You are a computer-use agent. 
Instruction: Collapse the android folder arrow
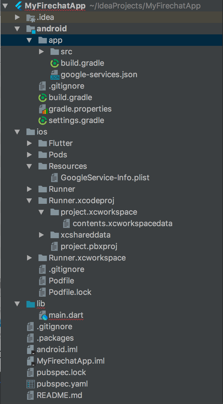[17, 29]
